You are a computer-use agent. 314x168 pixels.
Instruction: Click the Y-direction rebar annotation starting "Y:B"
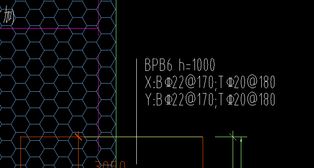[x=209, y=99]
